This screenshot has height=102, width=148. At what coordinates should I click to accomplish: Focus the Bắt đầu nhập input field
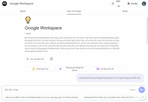[x=66, y=90]
